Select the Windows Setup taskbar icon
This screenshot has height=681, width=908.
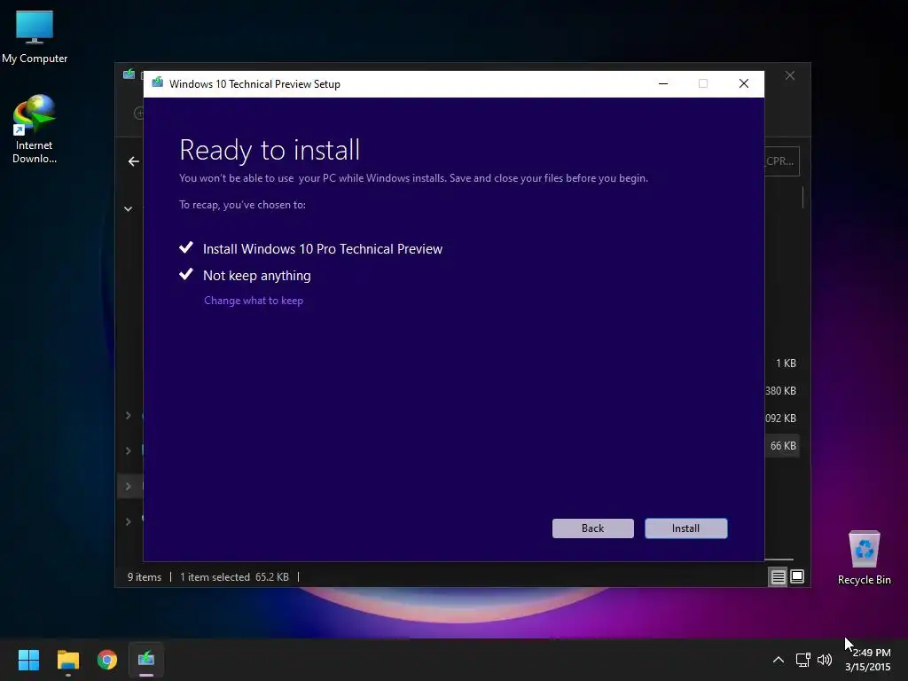pyautogui.click(x=146, y=660)
